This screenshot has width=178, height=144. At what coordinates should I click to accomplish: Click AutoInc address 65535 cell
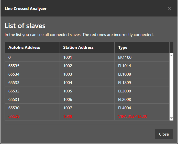[14, 66]
